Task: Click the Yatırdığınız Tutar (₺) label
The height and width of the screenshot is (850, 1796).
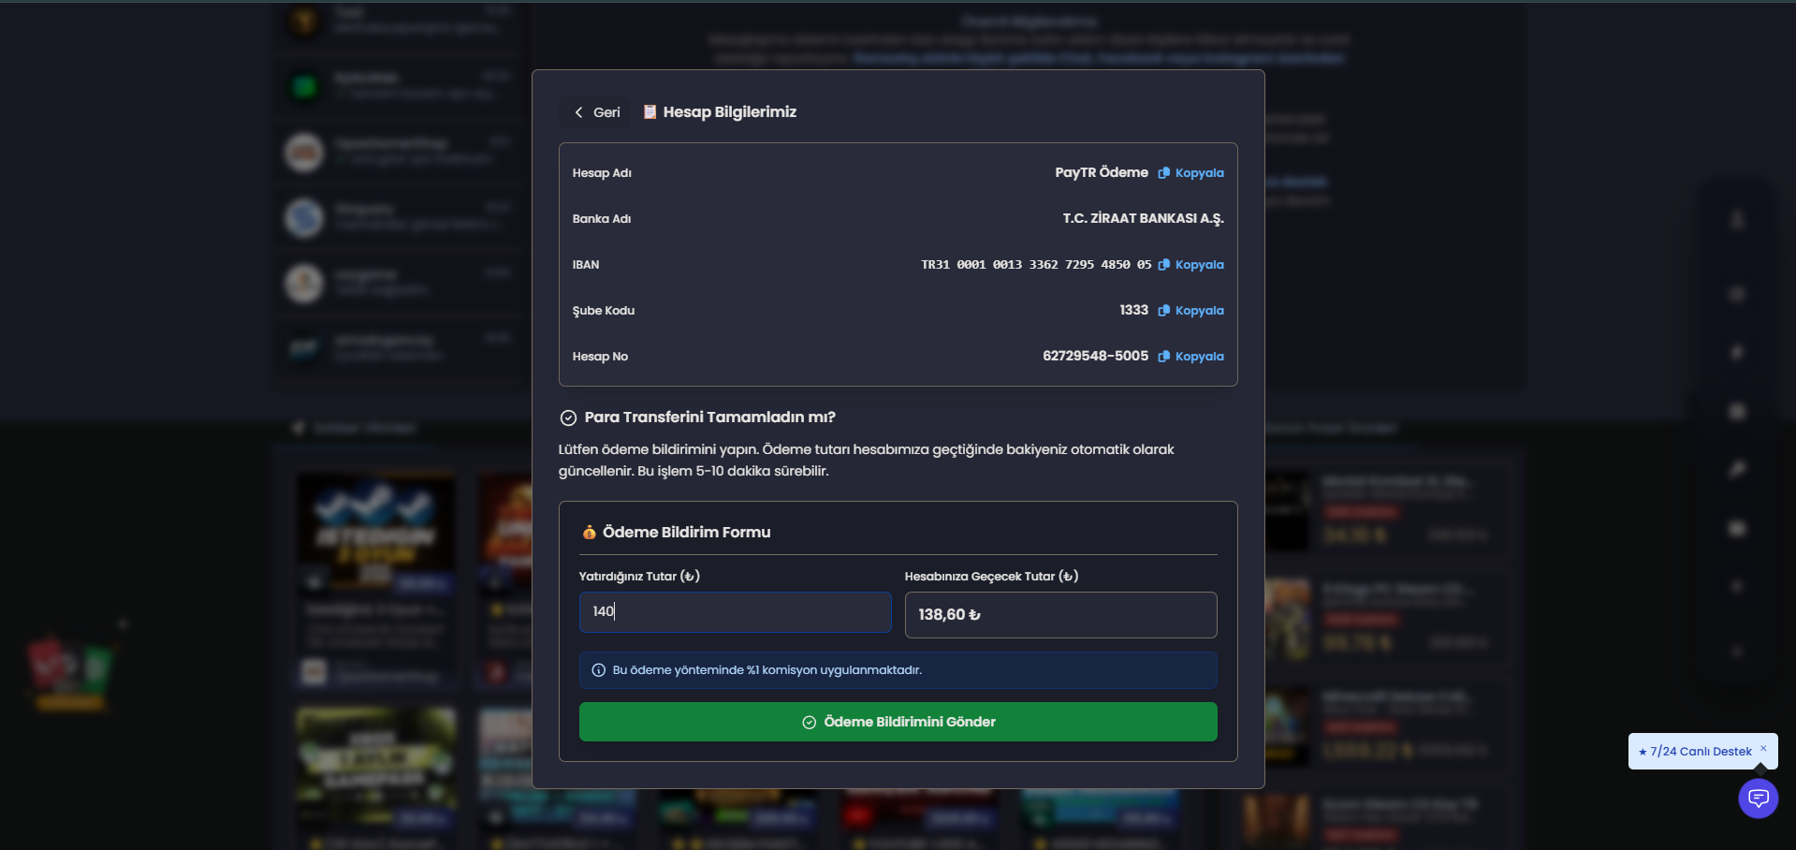Action: click(x=639, y=576)
